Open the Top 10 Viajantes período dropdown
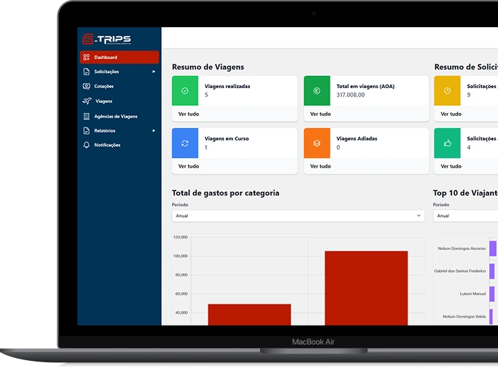The height and width of the screenshot is (368, 498). pyautogui.click(x=464, y=216)
